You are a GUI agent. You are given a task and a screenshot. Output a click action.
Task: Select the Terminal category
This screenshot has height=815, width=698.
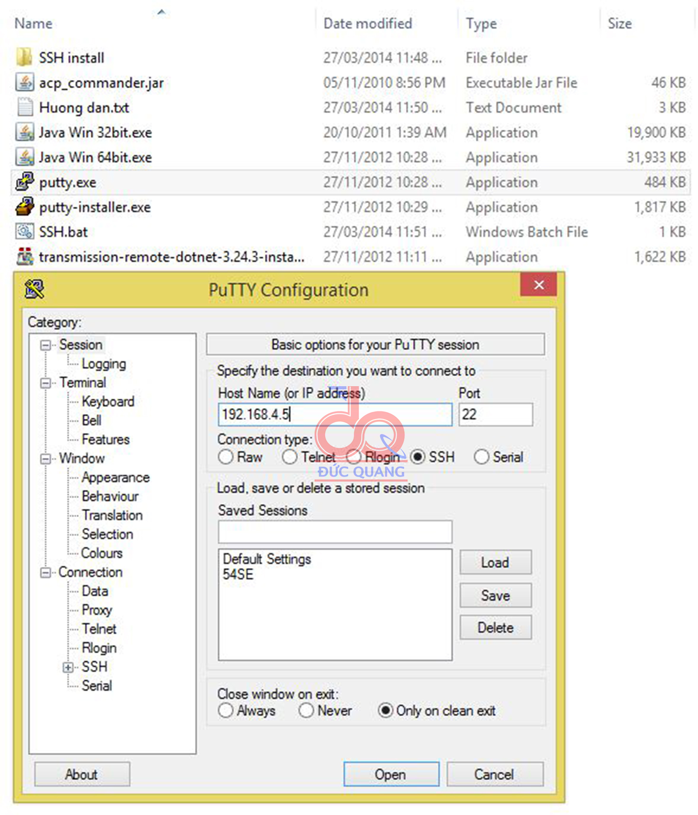click(x=82, y=382)
